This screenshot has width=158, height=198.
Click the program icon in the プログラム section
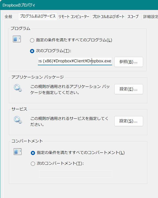(x=17, y=39)
